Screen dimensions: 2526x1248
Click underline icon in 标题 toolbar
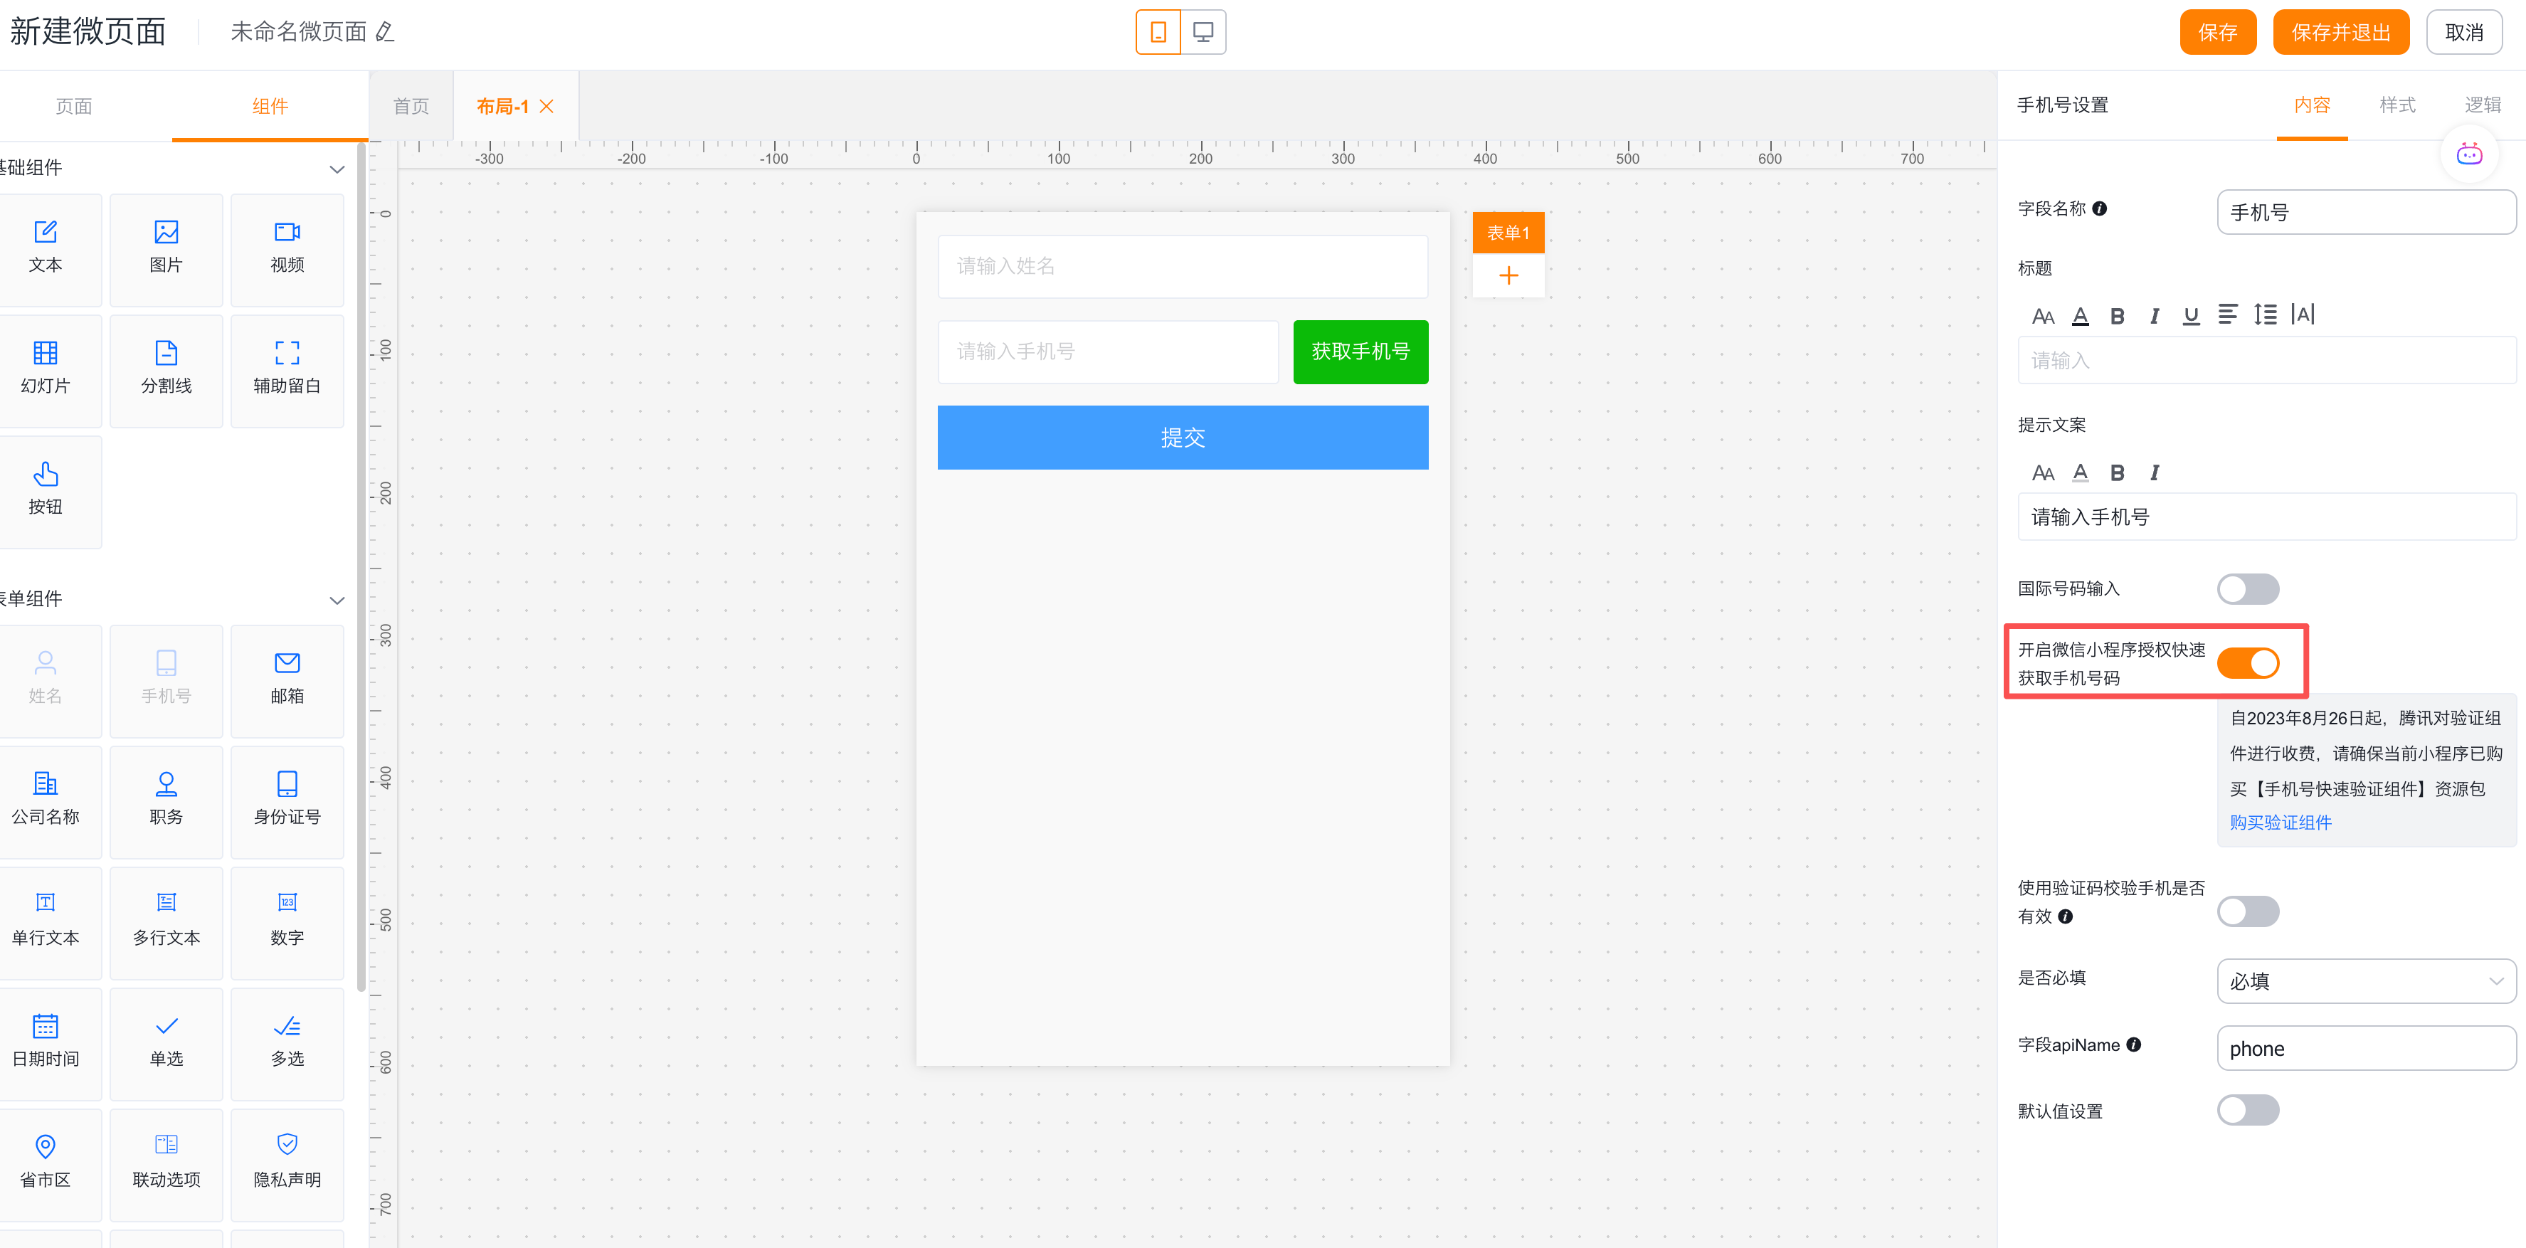[x=2191, y=316]
